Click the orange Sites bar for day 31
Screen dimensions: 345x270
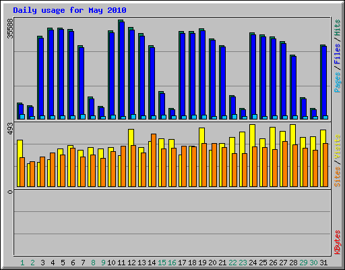pyautogui.click(x=325, y=165)
